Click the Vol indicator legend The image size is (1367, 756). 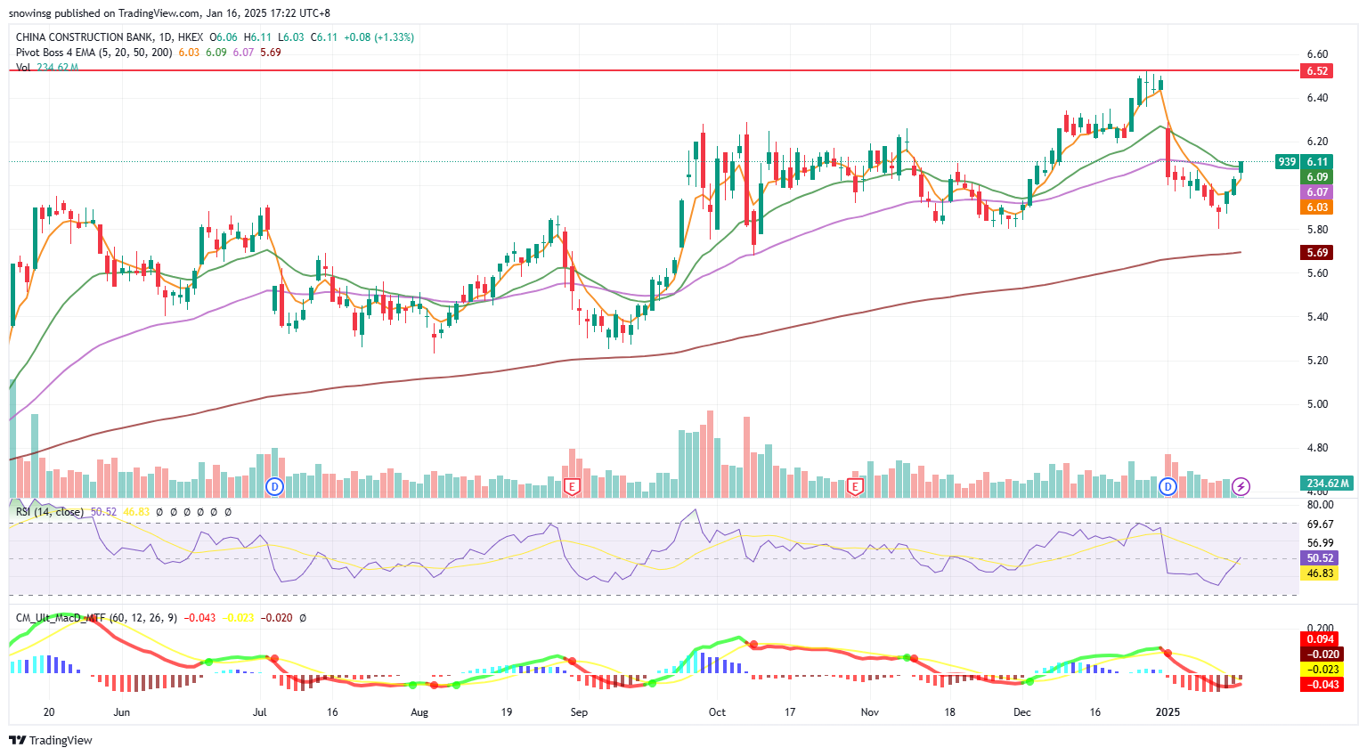point(23,68)
